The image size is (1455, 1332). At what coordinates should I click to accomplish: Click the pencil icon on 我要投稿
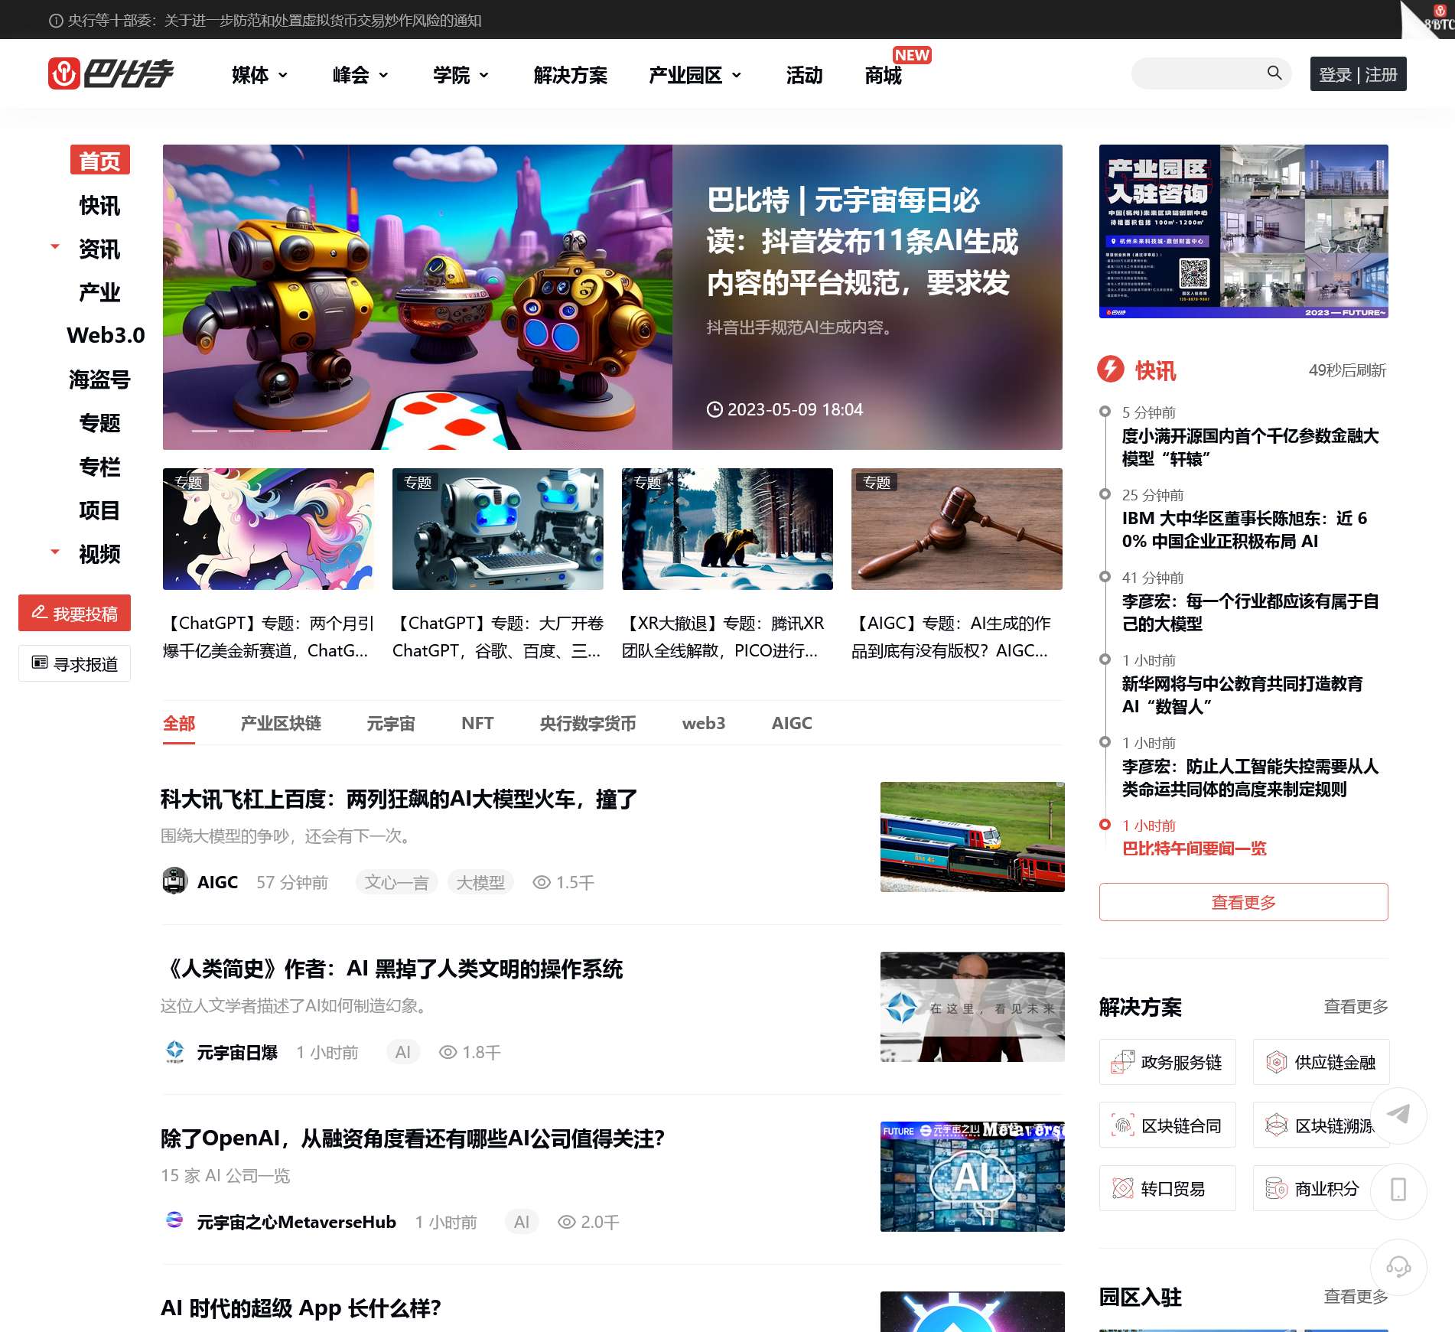pyautogui.click(x=39, y=612)
